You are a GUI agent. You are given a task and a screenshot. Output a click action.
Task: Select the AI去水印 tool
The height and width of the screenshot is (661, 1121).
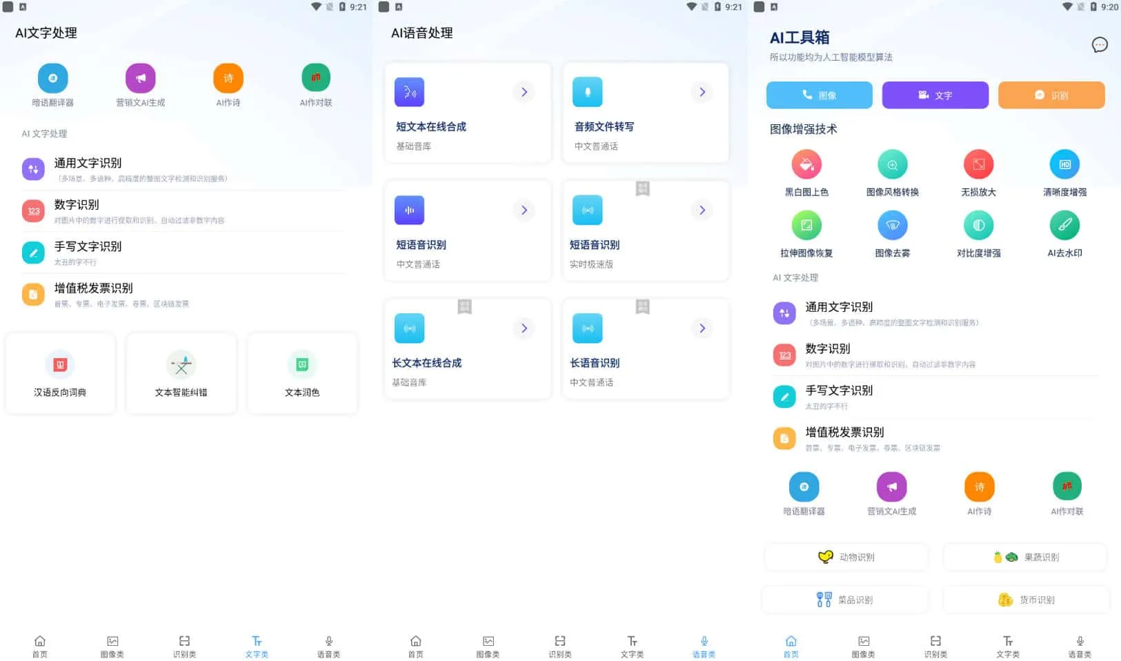(1064, 232)
